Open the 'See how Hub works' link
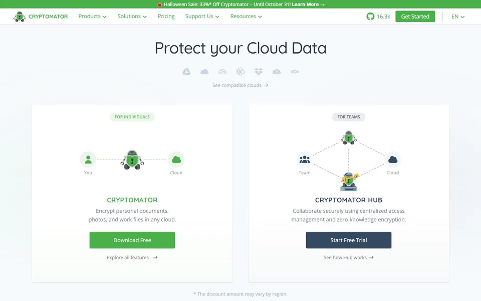The image size is (481, 301). click(349, 257)
